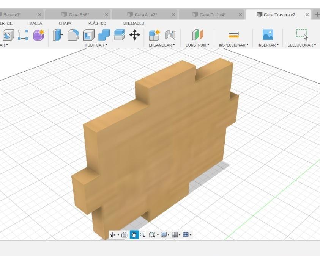This screenshot has width=320, height=256.
Task: Switch to the Cara F v6* document tab
Action: (77, 15)
